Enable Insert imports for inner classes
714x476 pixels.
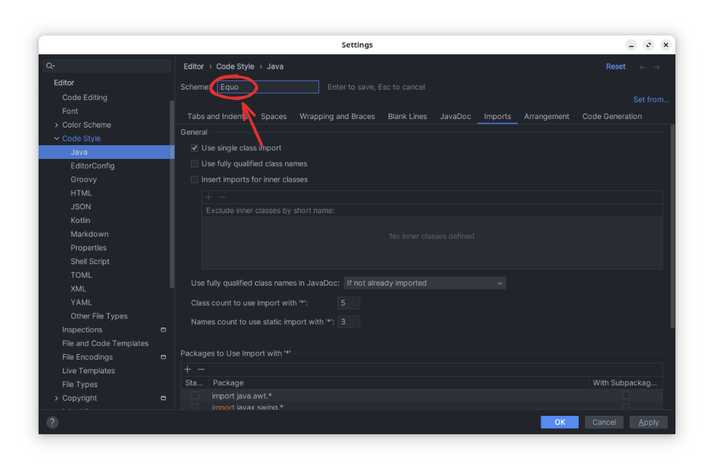[x=194, y=179]
